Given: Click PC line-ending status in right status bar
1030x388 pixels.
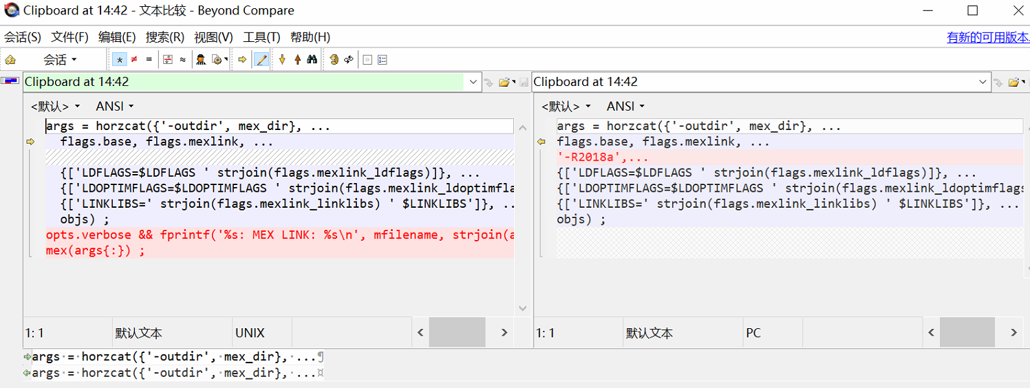Looking at the screenshot, I should click(753, 333).
